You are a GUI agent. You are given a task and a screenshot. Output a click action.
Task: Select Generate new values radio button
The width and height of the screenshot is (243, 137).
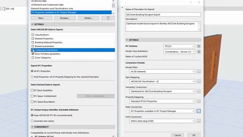(x=32, y=121)
